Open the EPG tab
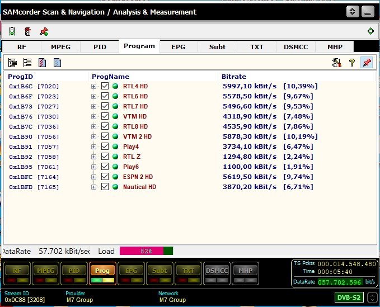This screenshot has height=307, width=380. (178, 47)
